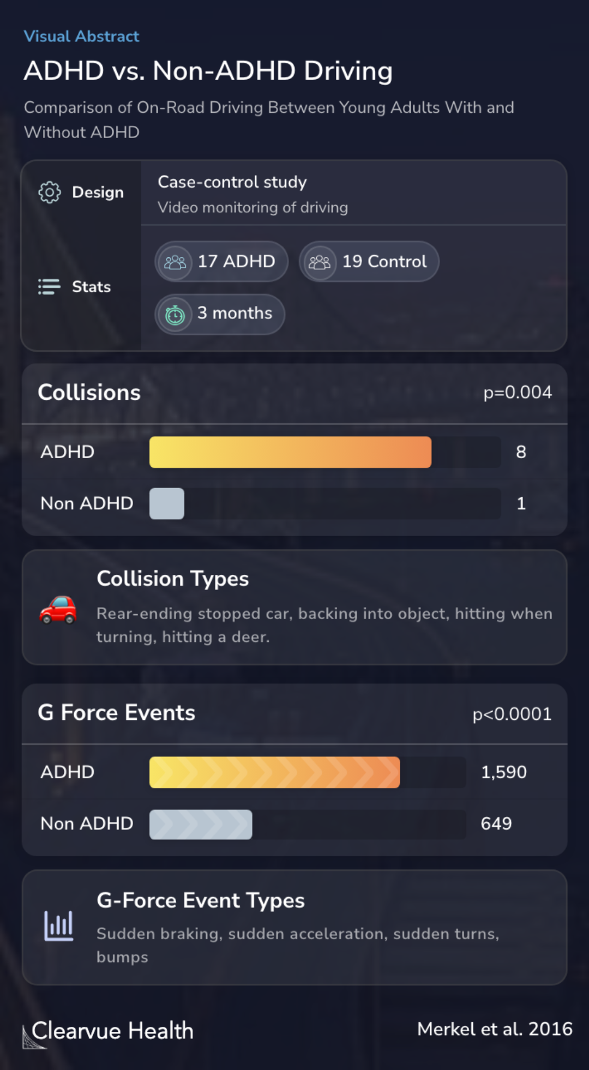Click the bar chart icon
The width and height of the screenshot is (589, 1070).
tap(58, 926)
